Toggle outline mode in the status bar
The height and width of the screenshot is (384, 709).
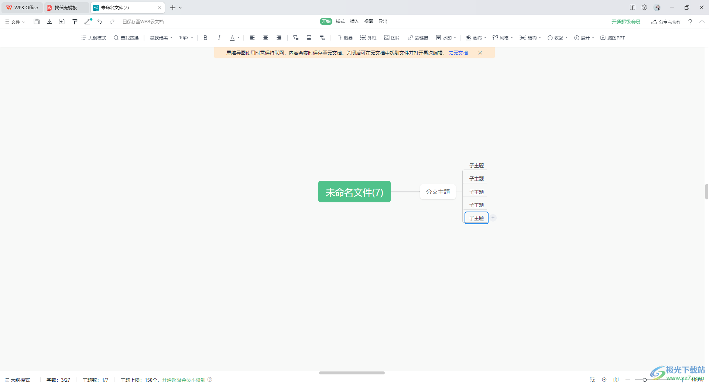click(x=17, y=380)
